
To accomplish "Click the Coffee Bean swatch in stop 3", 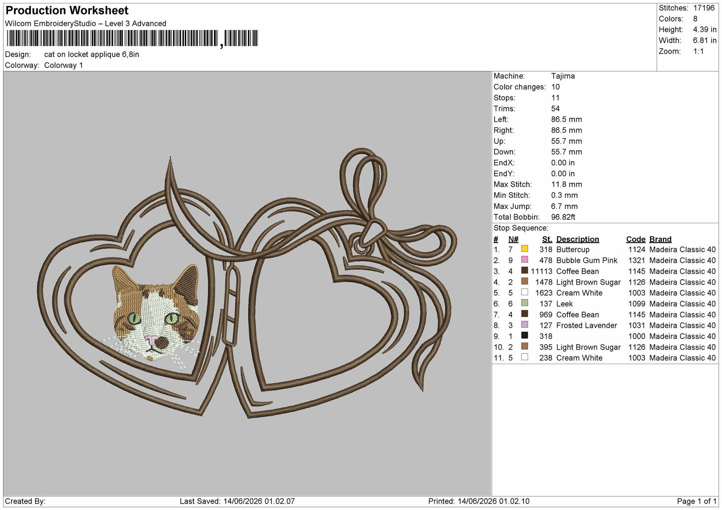I will click(x=524, y=271).
